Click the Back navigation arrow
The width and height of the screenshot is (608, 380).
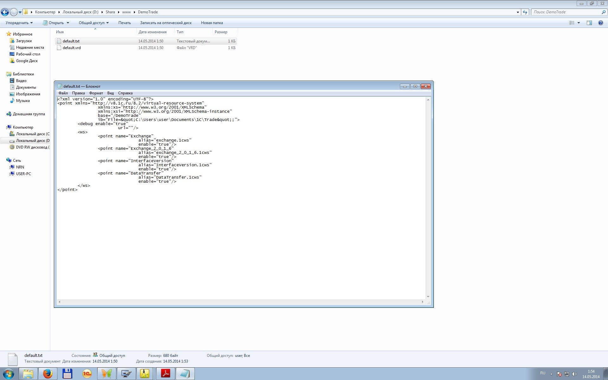coord(5,12)
